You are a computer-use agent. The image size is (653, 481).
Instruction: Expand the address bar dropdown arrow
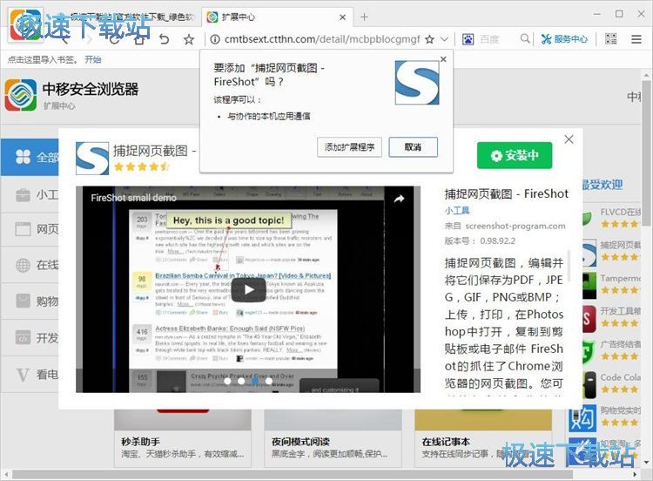(x=444, y=39)
